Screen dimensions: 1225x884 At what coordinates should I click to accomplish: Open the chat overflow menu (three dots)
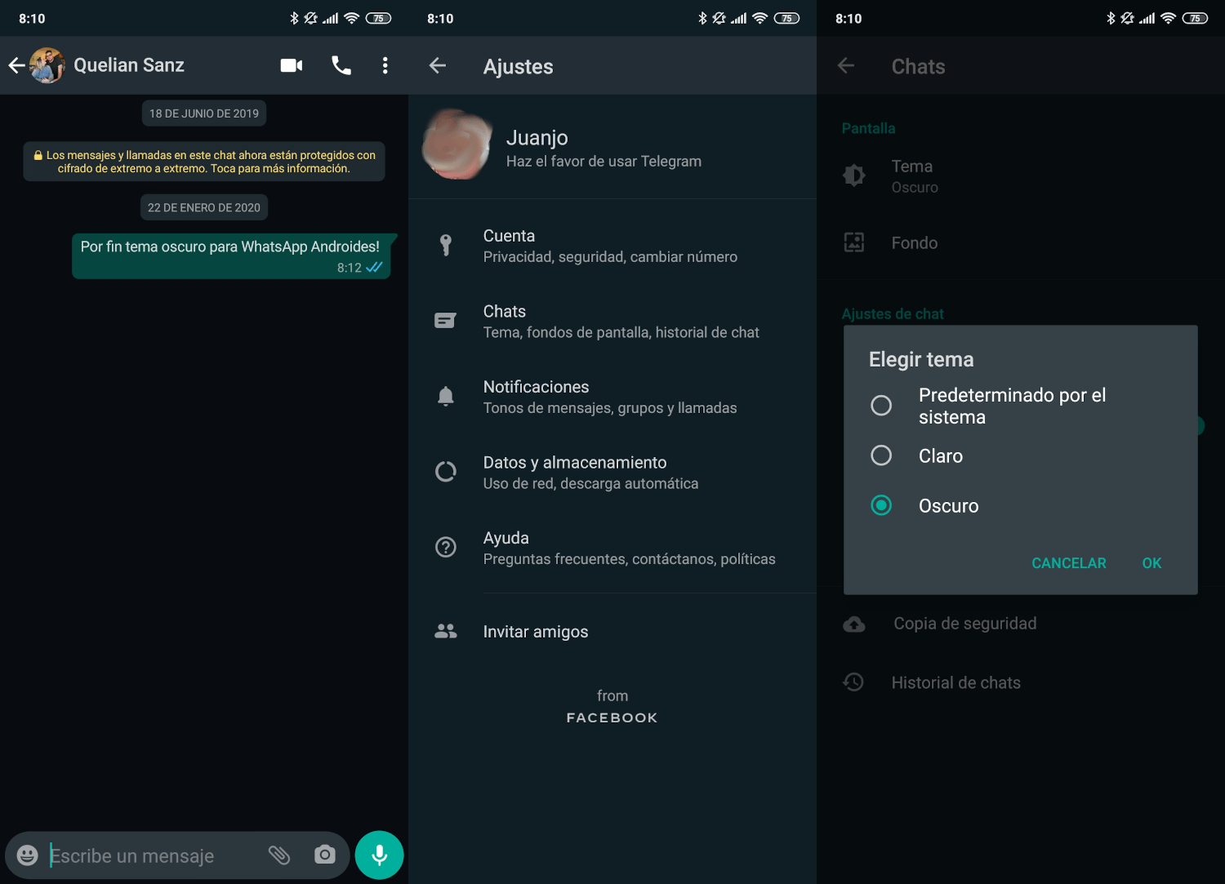(385, 65)
